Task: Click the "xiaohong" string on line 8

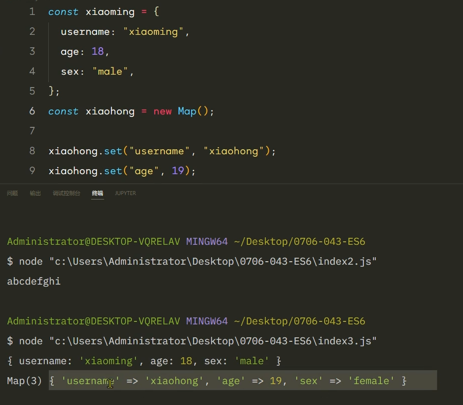Action: click(234, 151)
